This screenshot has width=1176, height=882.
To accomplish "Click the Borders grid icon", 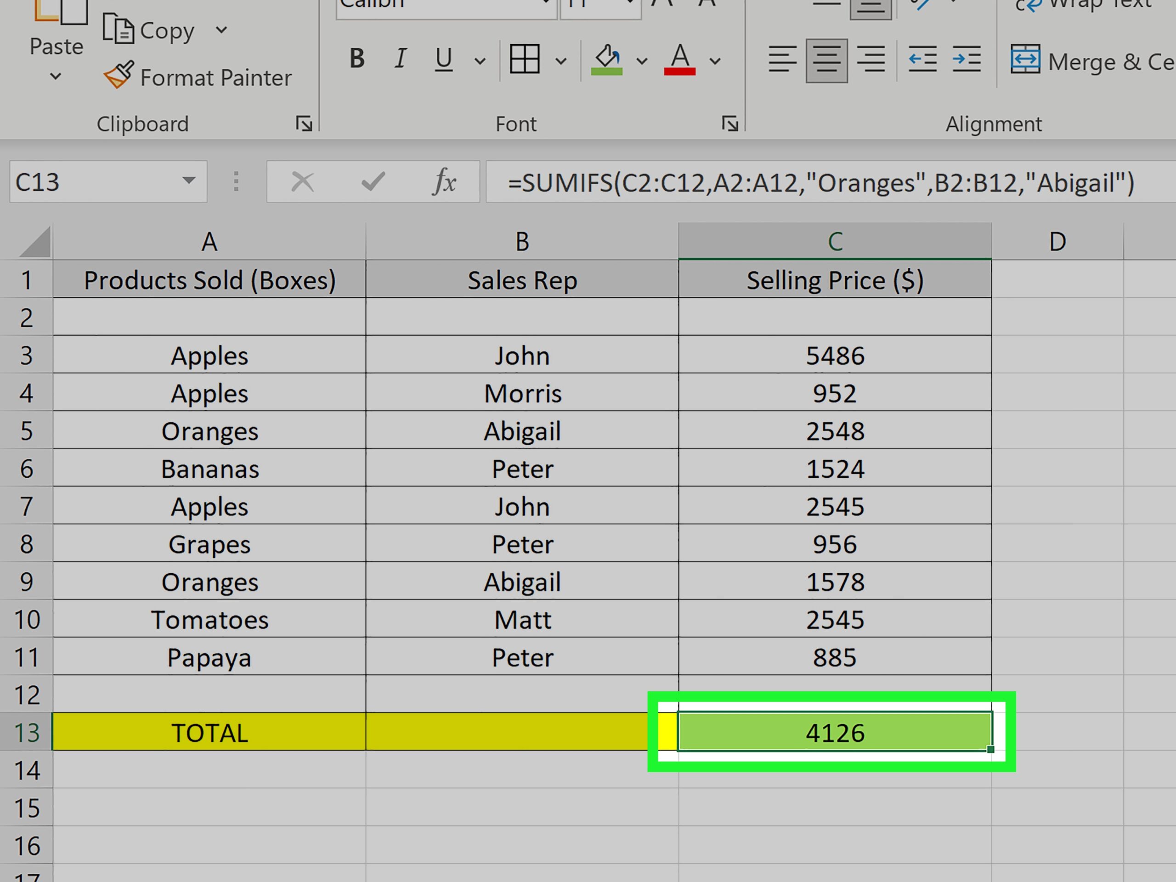I will pyautogui.click(x=525, y=58).
